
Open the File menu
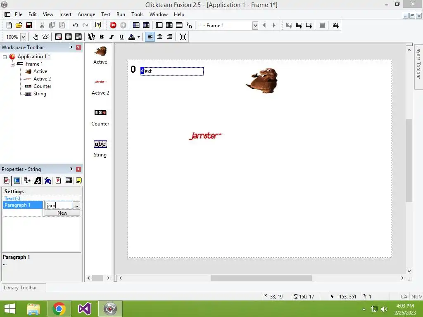19,14
